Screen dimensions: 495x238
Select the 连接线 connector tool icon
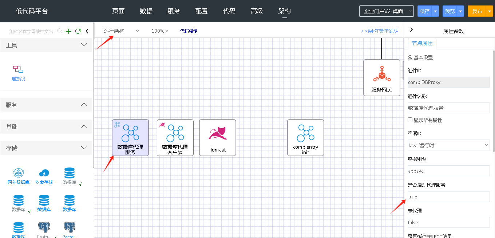coord(18,69)
